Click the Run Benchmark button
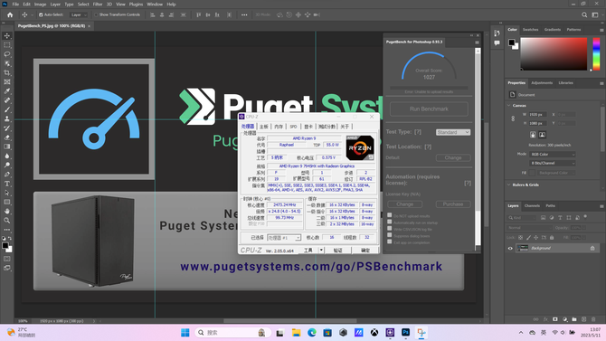 429,109
